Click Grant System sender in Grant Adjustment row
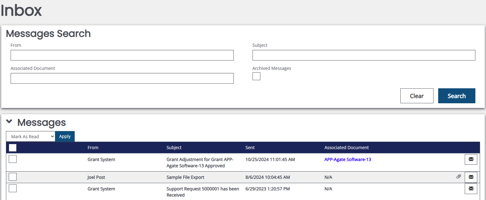486x200 pixels. point(101,159)
